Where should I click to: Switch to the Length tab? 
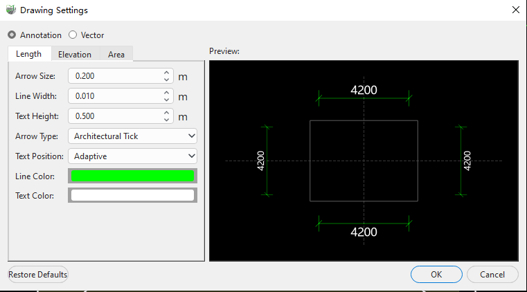pyautogui.click(x=29, y=54)
